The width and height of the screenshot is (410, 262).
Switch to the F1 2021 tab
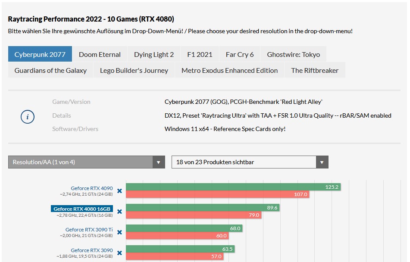pos(200,54)
